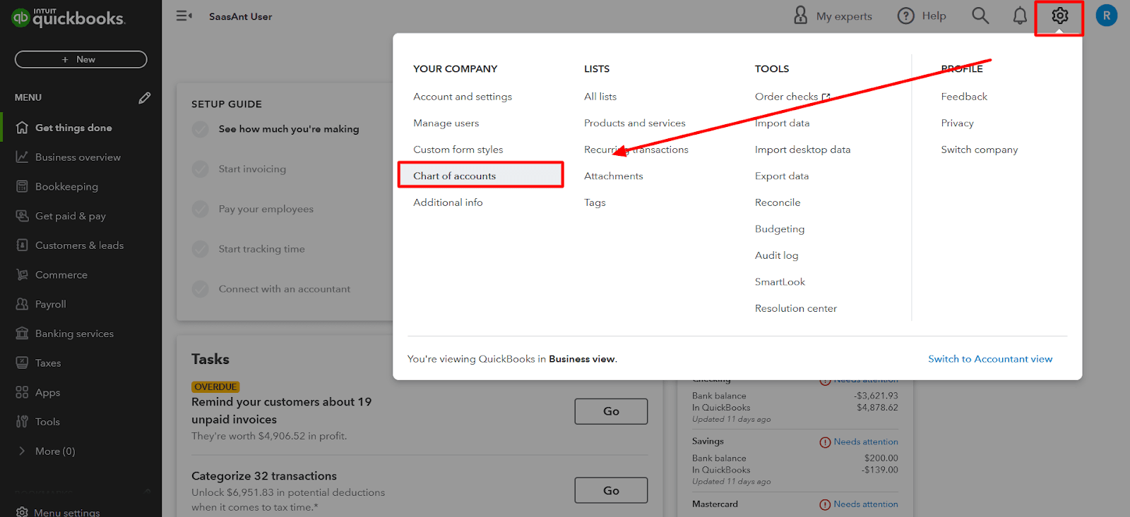Click the user avatar R
Screen dimensions: 1130x517
(1106, 16)
